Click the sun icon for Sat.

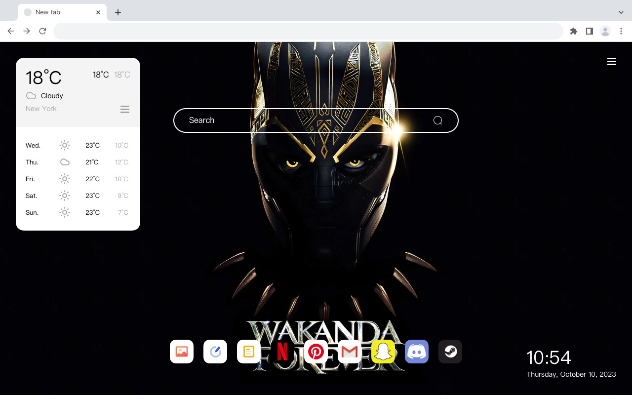pos(65,196)
